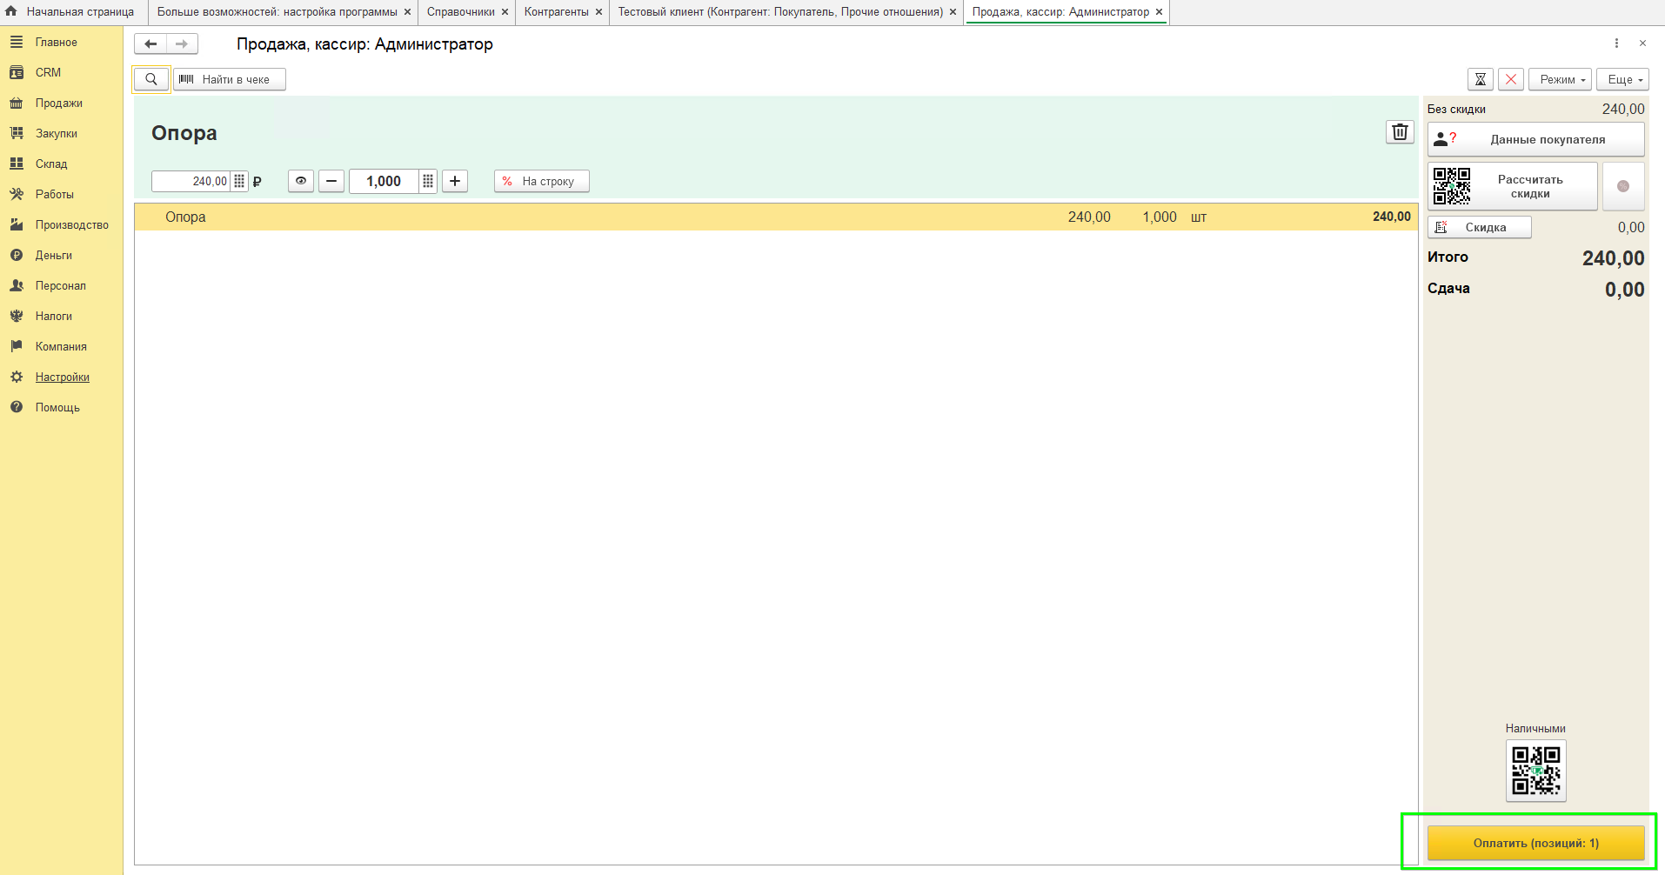Click the На строку percent discount button
This screenshot has height=875, width=1665.
coord(542,181)
